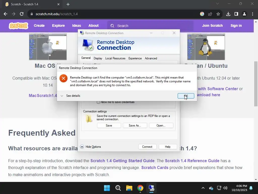Click the Help button in Remote Desktop

pyautogui.click(x=168, y=147)
